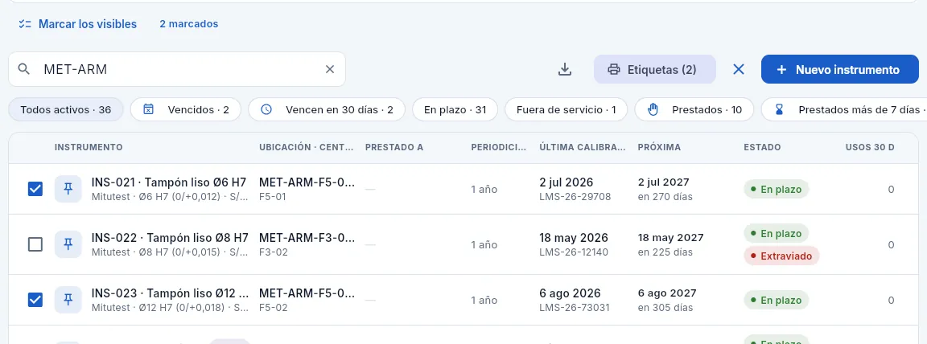Clear the MET-ARM search text
This screenshot has height=344, width=927.
point(330,69)
